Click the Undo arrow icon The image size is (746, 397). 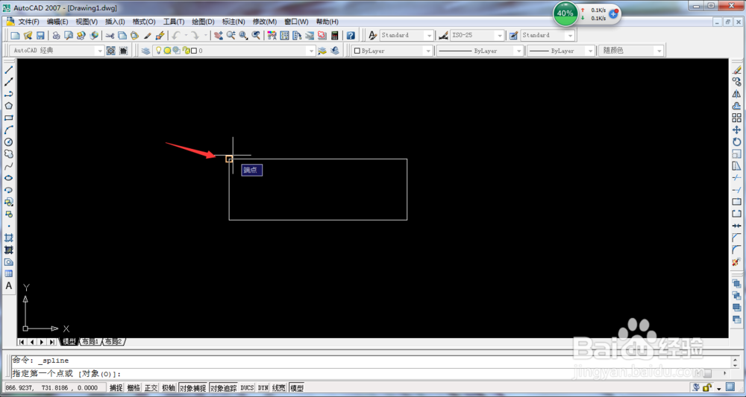(x=175, y=35)
